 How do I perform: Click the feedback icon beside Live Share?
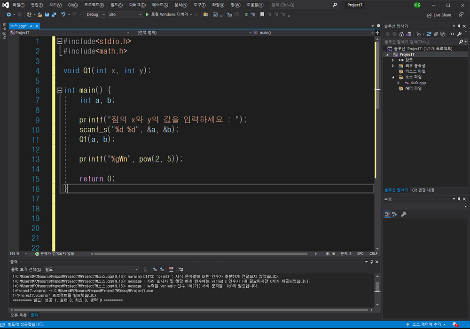pos(461,15)
